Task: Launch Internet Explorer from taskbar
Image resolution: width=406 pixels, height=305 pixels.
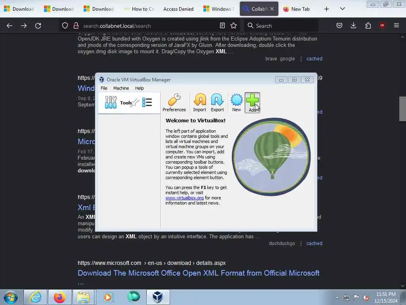Action: (x=35, y=297)
